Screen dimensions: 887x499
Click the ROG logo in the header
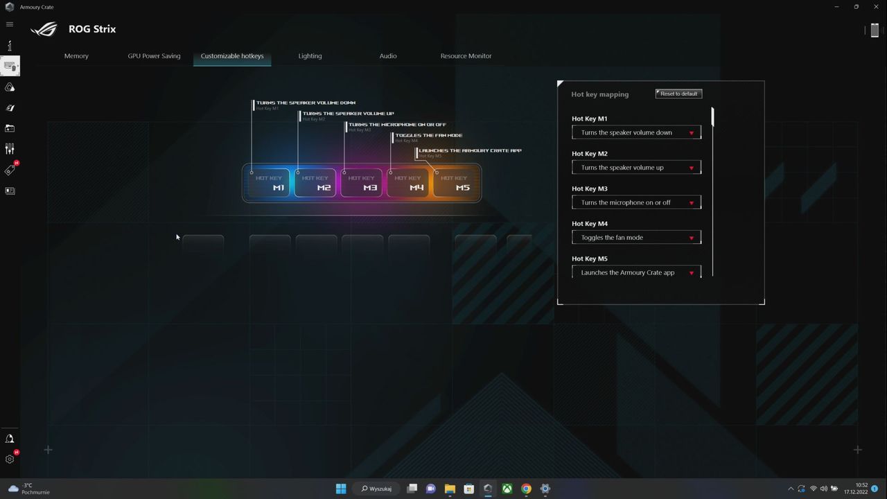tap(44, 30)
